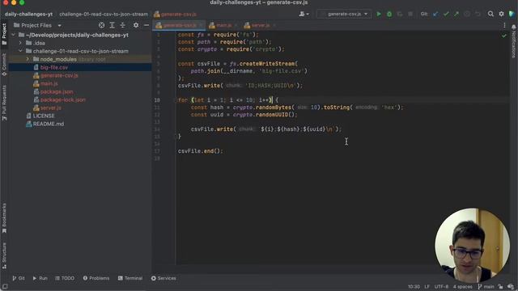
Task: Click the lock read-only status icon
Action: [x=500, y=286]
